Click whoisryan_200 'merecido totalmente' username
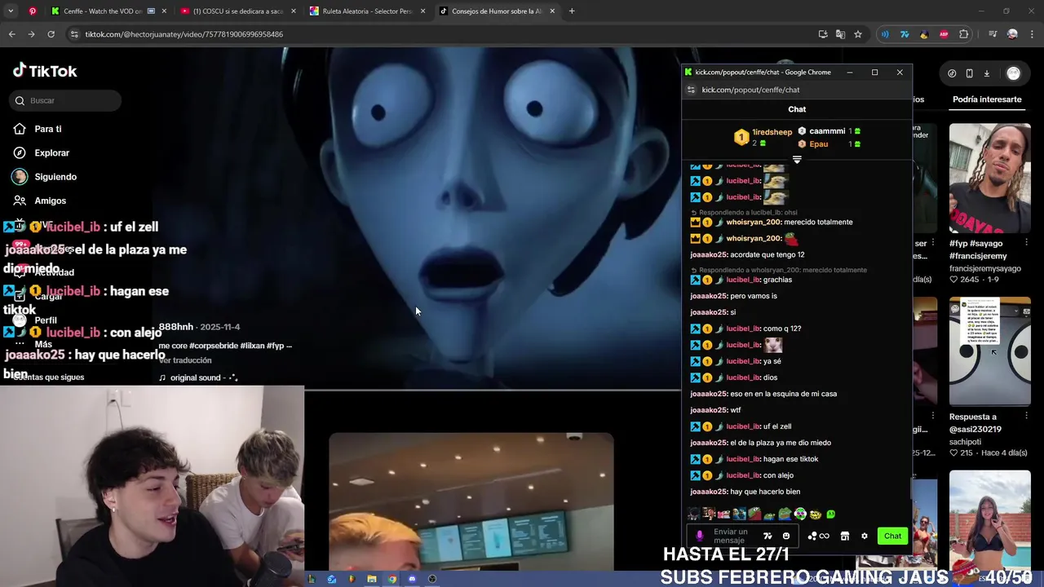Viewport: 1044px width, 587px height. coord(754,222)
